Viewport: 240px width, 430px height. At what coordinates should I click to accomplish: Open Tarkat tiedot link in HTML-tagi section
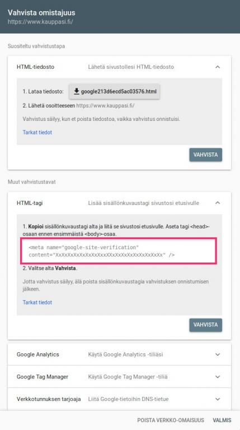37,302
